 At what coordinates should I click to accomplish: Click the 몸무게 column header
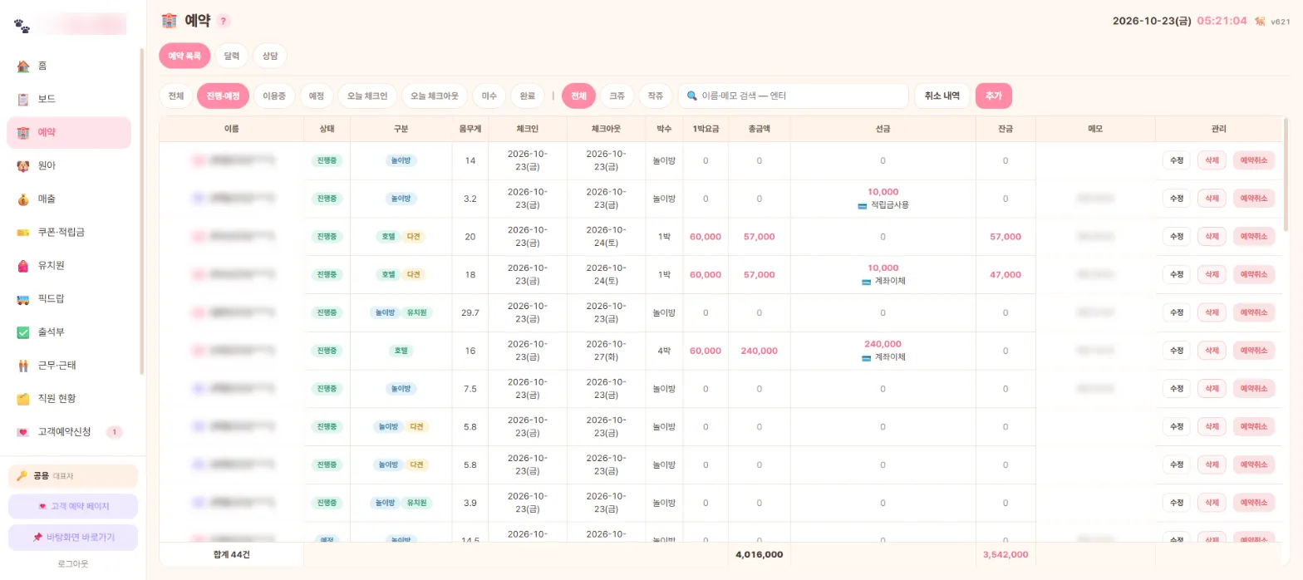(470, 129)
